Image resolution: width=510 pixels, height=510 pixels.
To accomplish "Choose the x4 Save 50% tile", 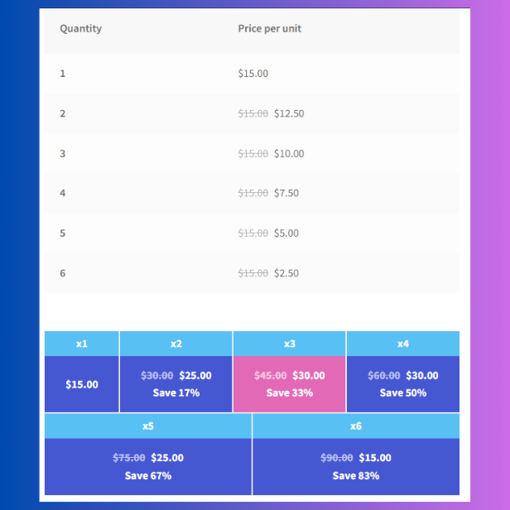I will (403, 384).
